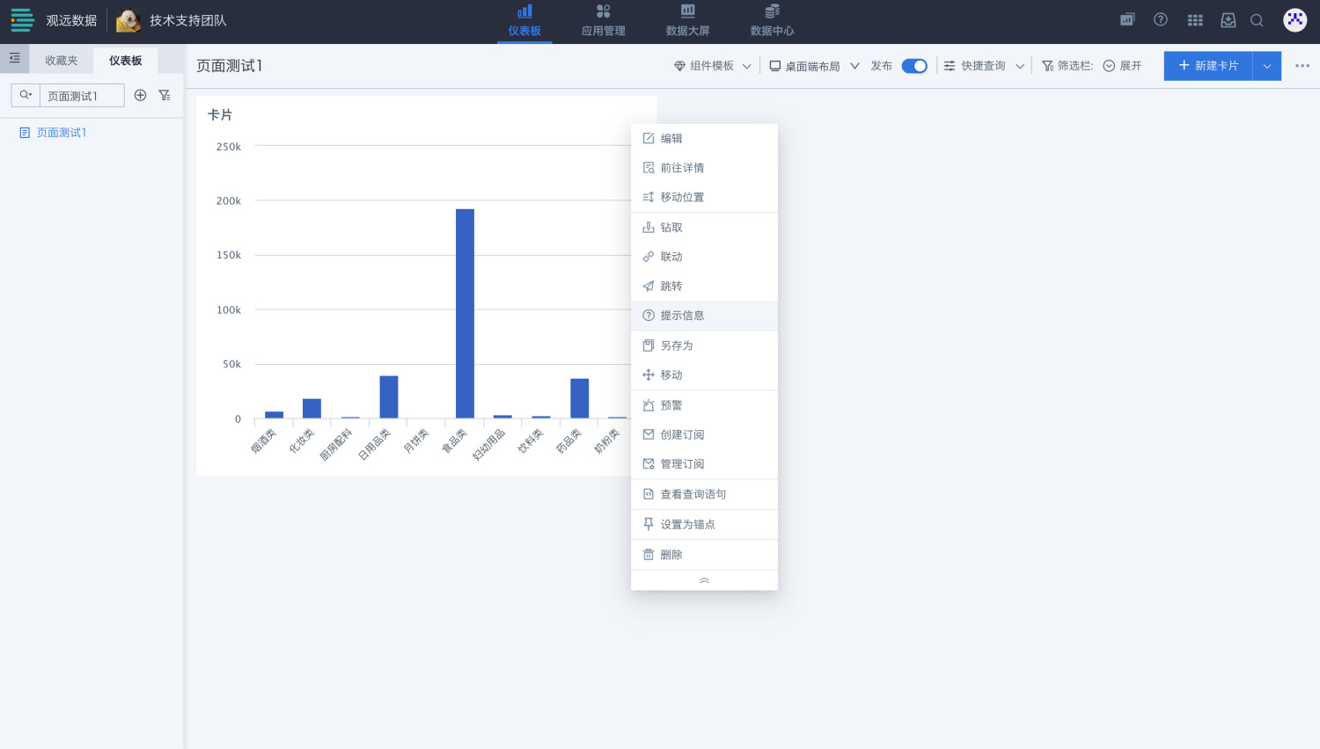Expand the 新建卡片 dropdown arrow
The image size is (1320, 749).
point(1267,66)
